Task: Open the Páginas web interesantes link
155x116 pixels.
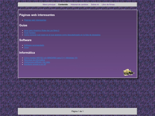Action: coord(35,20)
